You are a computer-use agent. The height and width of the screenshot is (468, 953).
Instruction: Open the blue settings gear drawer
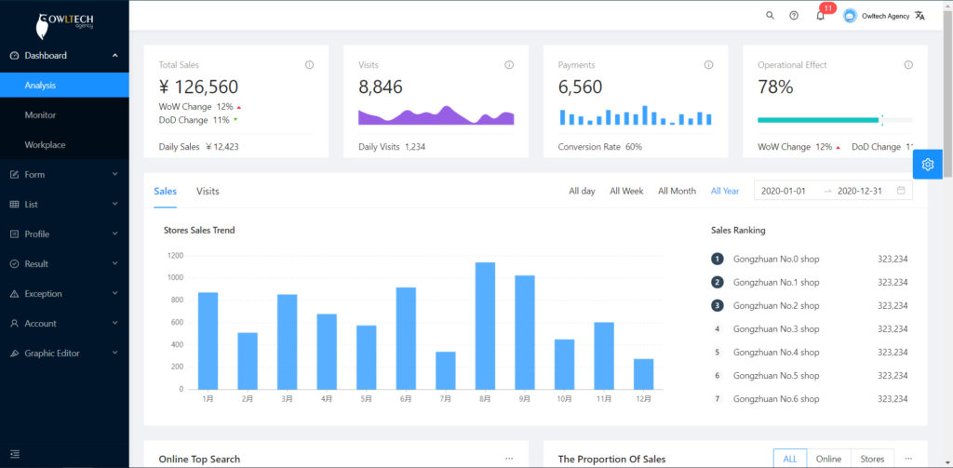[x=928, y=164]
